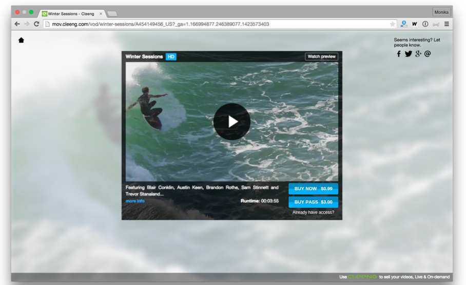Click the user-badge extension icon
The image size is (466, 285).
403,24
